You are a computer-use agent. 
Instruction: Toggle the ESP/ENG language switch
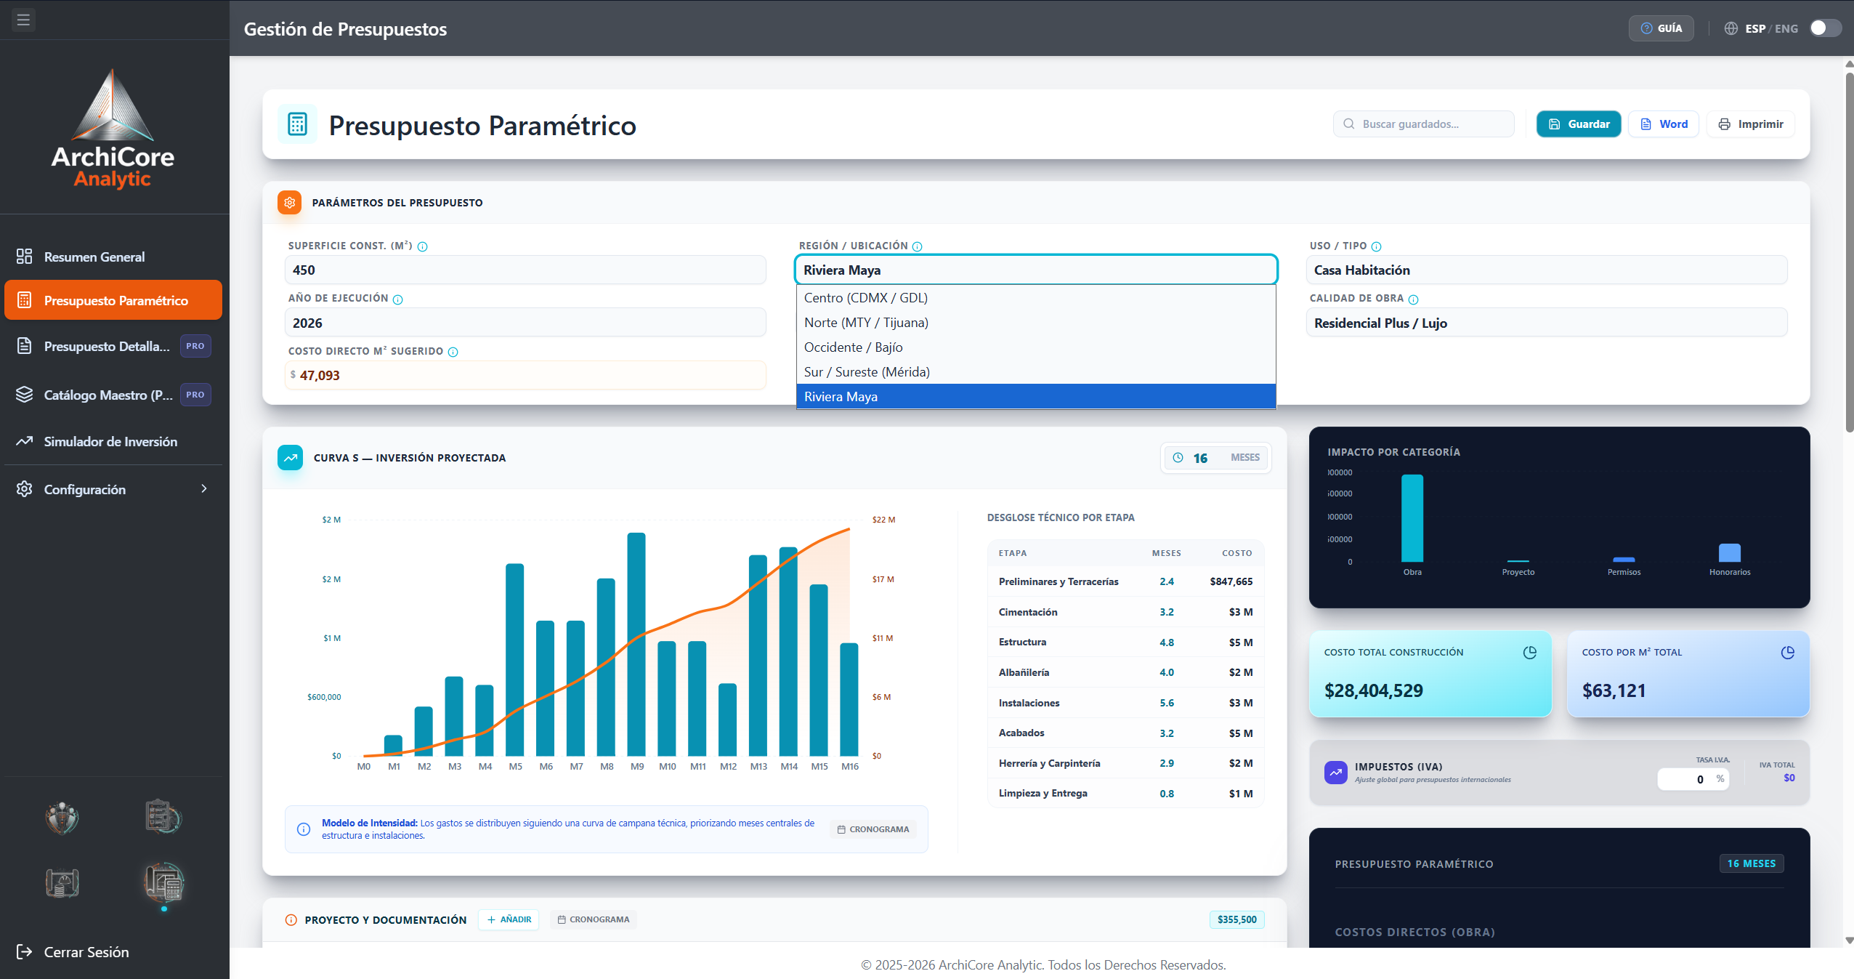click(1825, 28)
